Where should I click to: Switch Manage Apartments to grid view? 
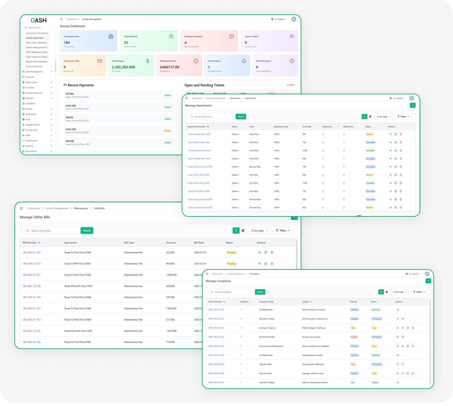click(370, 117)
